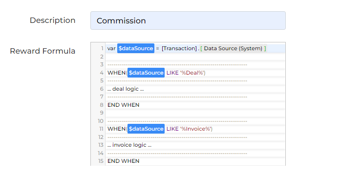This screenshot has height=176, width=362.
Task: Select the $dataSource token in line 4 WHEN
Action: 146,73
